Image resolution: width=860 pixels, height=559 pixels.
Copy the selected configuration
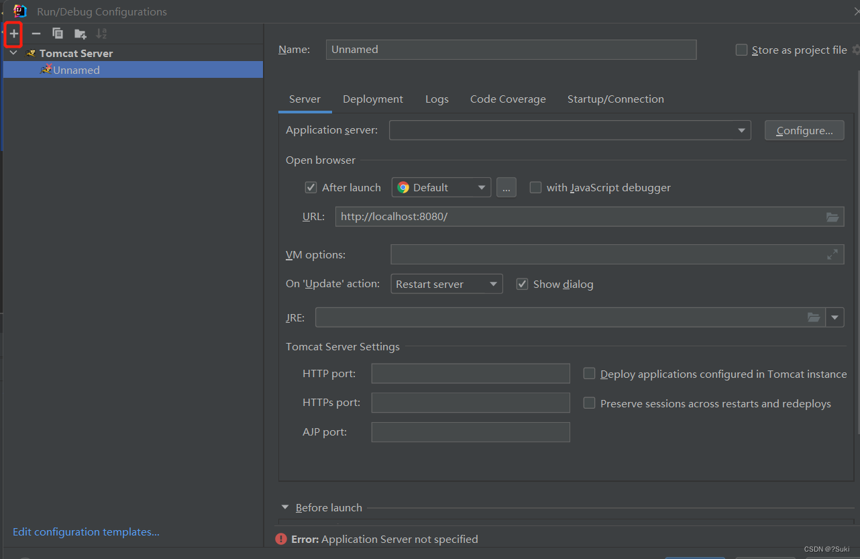tap(58, 34)
